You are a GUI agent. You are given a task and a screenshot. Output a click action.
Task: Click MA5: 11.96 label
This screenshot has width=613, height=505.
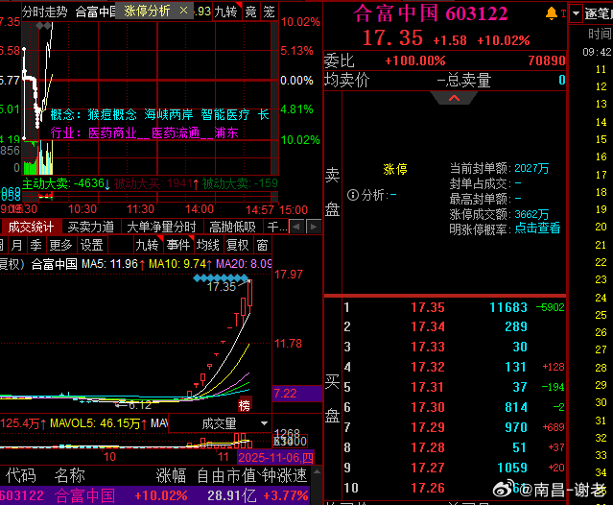[113, 264]
